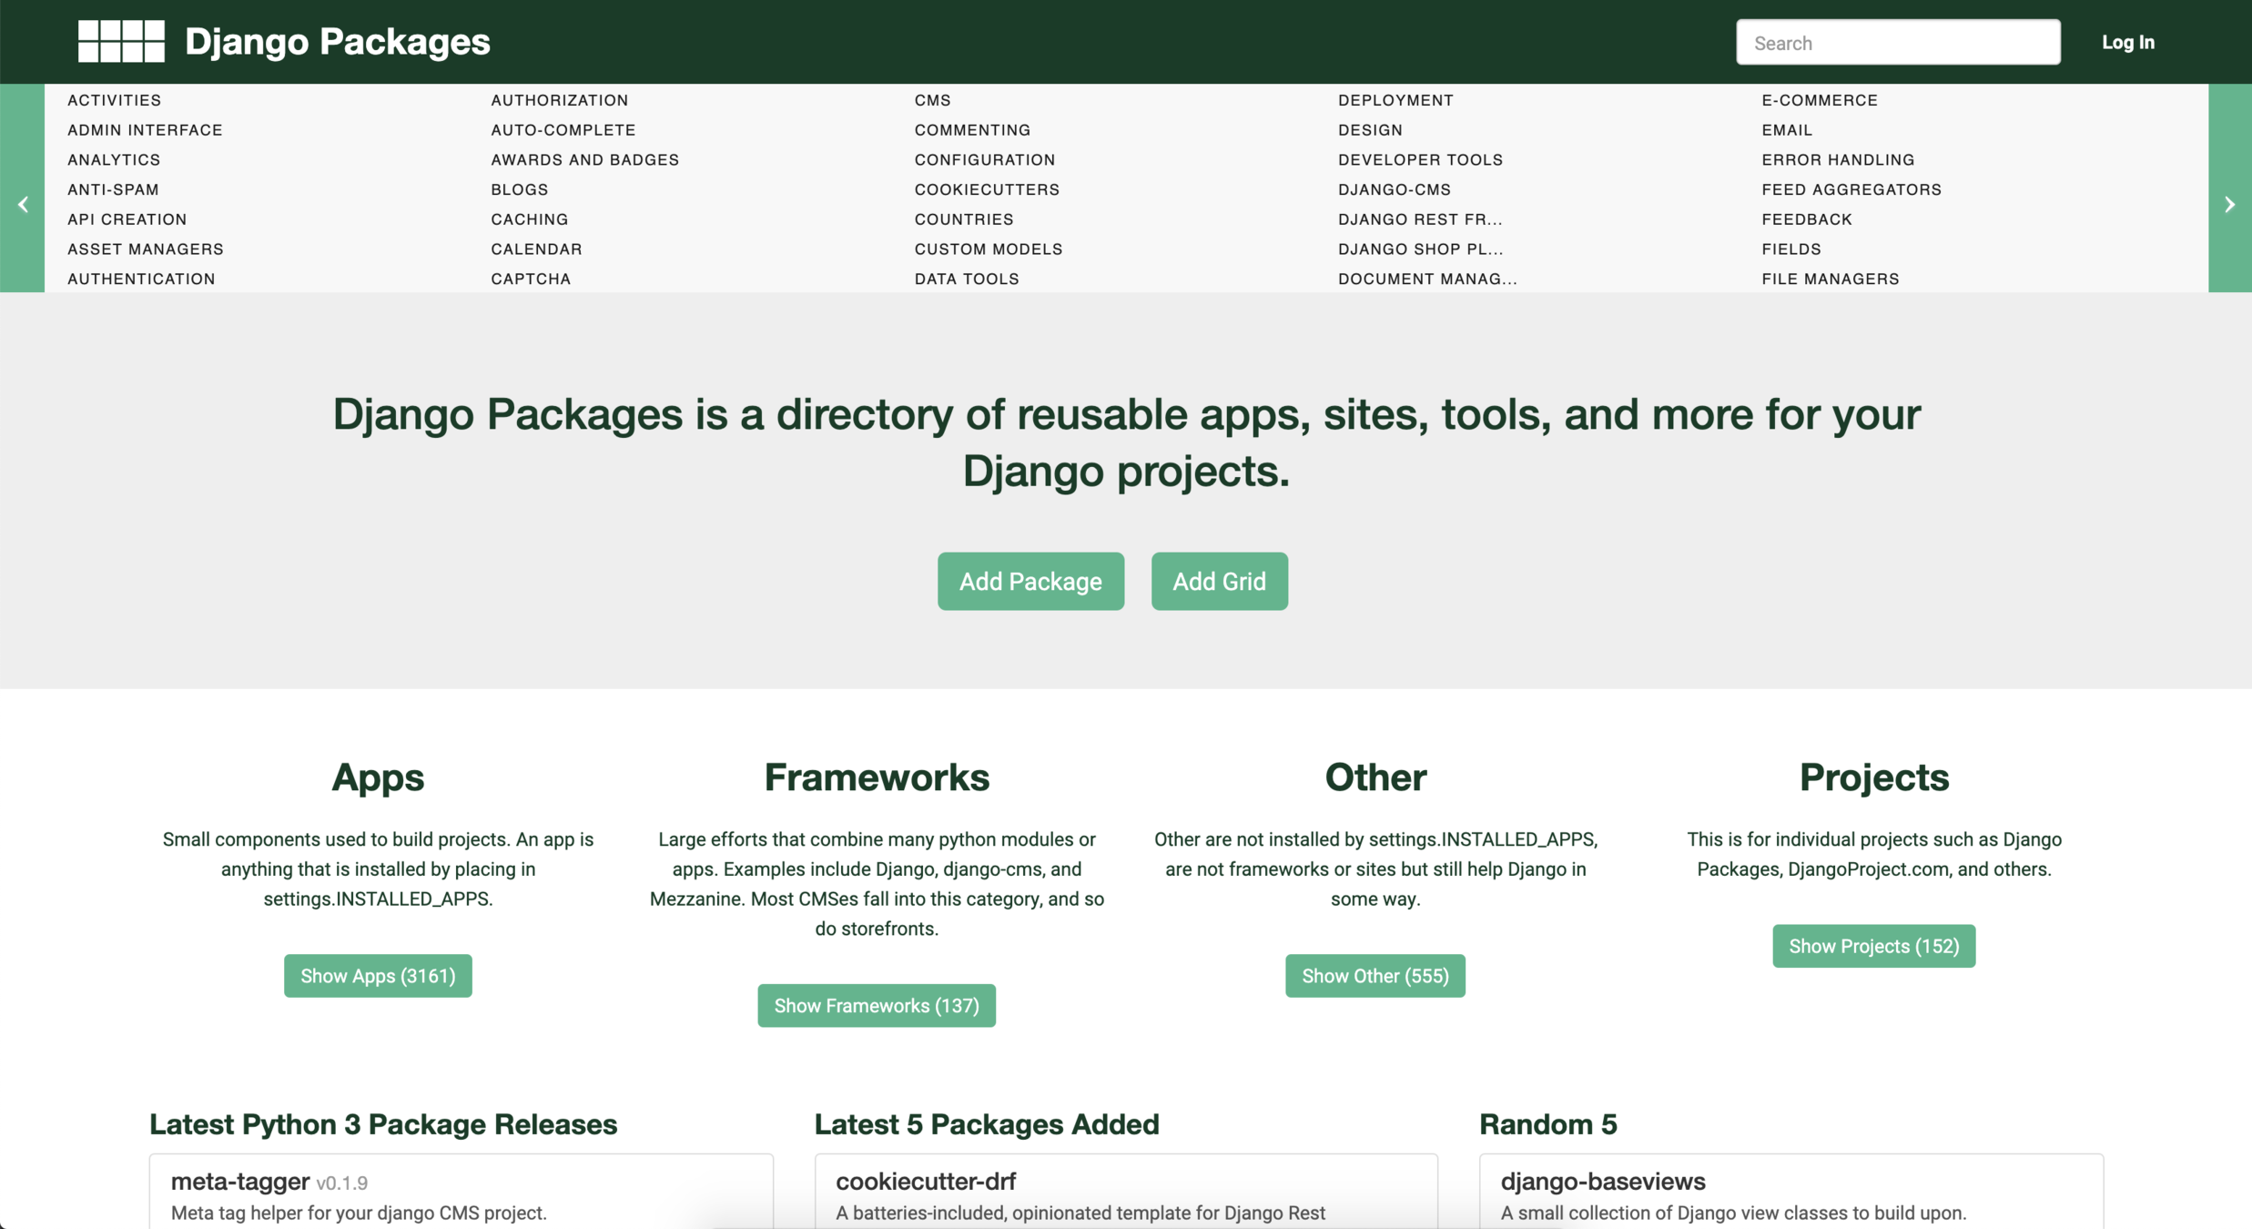Open the Admin Interface category

145,130
